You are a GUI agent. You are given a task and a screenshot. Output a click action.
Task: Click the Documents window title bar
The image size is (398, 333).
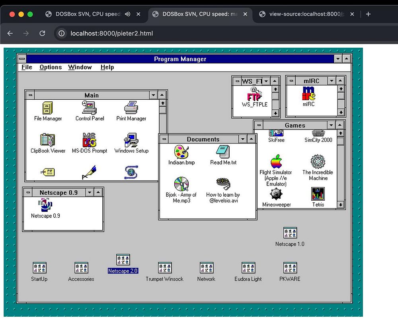(203, 139)
